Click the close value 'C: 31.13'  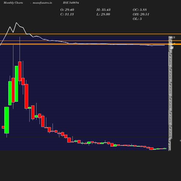(67, 14)
